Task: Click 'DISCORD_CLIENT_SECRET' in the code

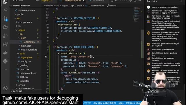Action: click(108, 31)
